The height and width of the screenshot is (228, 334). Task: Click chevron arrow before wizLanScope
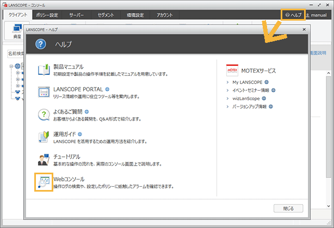(x=227, y=98)
